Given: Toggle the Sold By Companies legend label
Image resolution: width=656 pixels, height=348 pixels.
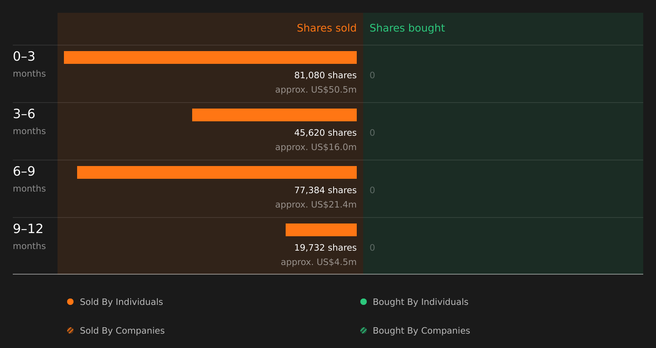Looking at the screenshot, I should (x=122, y=331).
